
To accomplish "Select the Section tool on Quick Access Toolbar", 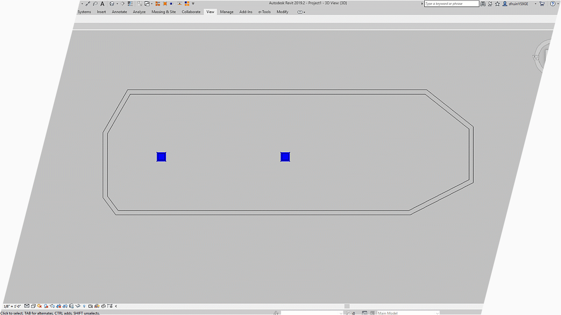I will point(122,3).
